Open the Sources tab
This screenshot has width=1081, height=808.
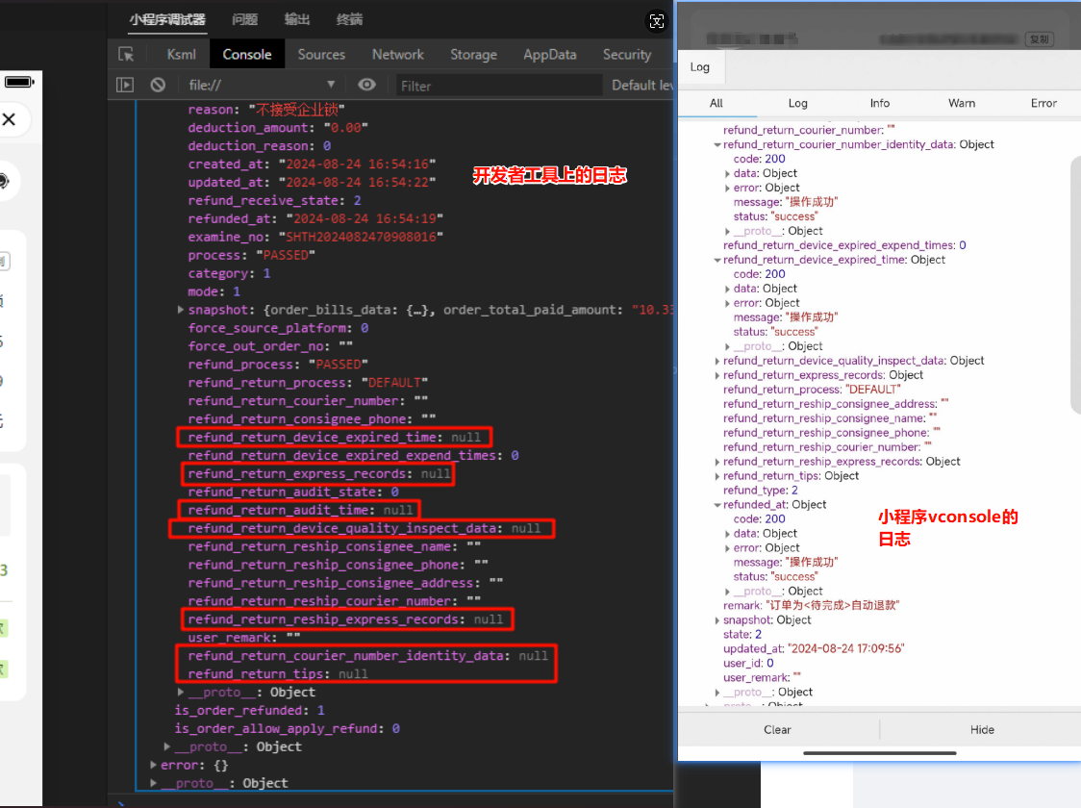pos(321,55)
